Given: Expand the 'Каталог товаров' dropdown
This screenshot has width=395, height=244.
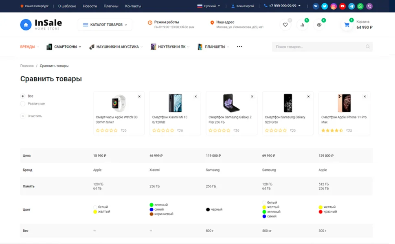Looking at the screenshot, I should (x=105, y=25).
